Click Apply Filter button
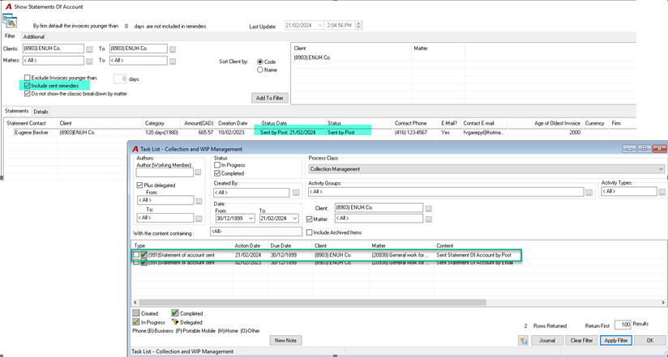 616,341
